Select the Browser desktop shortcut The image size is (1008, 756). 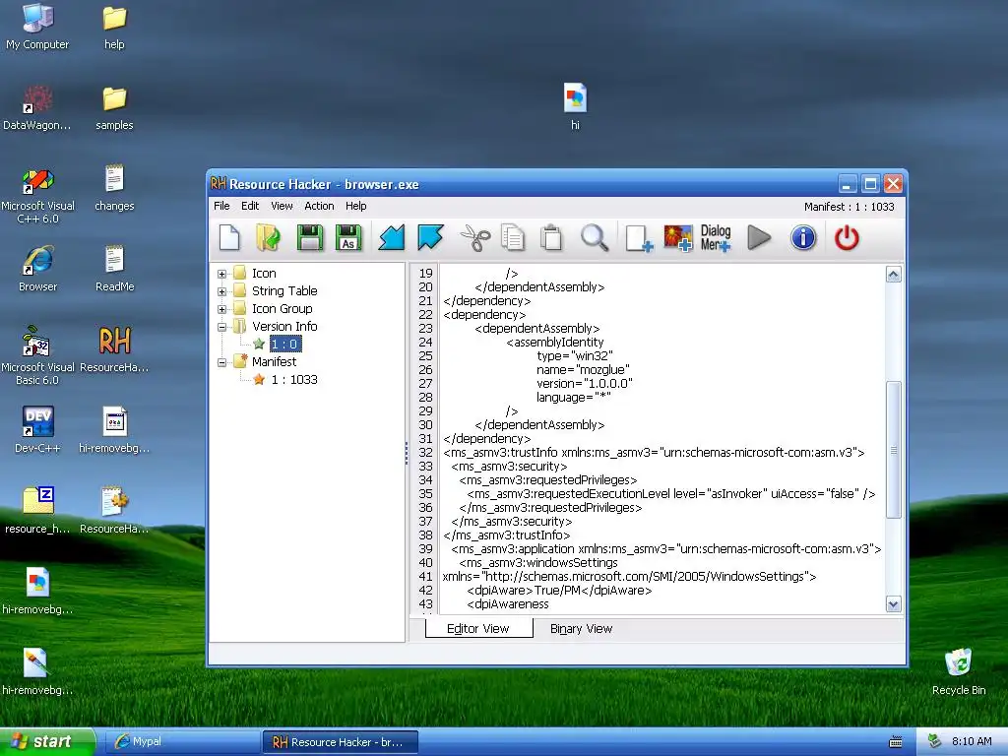37,269
